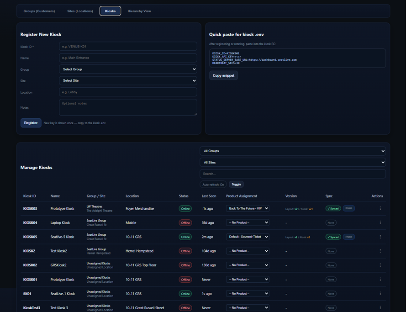406x312 pixels.
Task: Open the All Groups filter dropdown
Action: click(292, 151)
